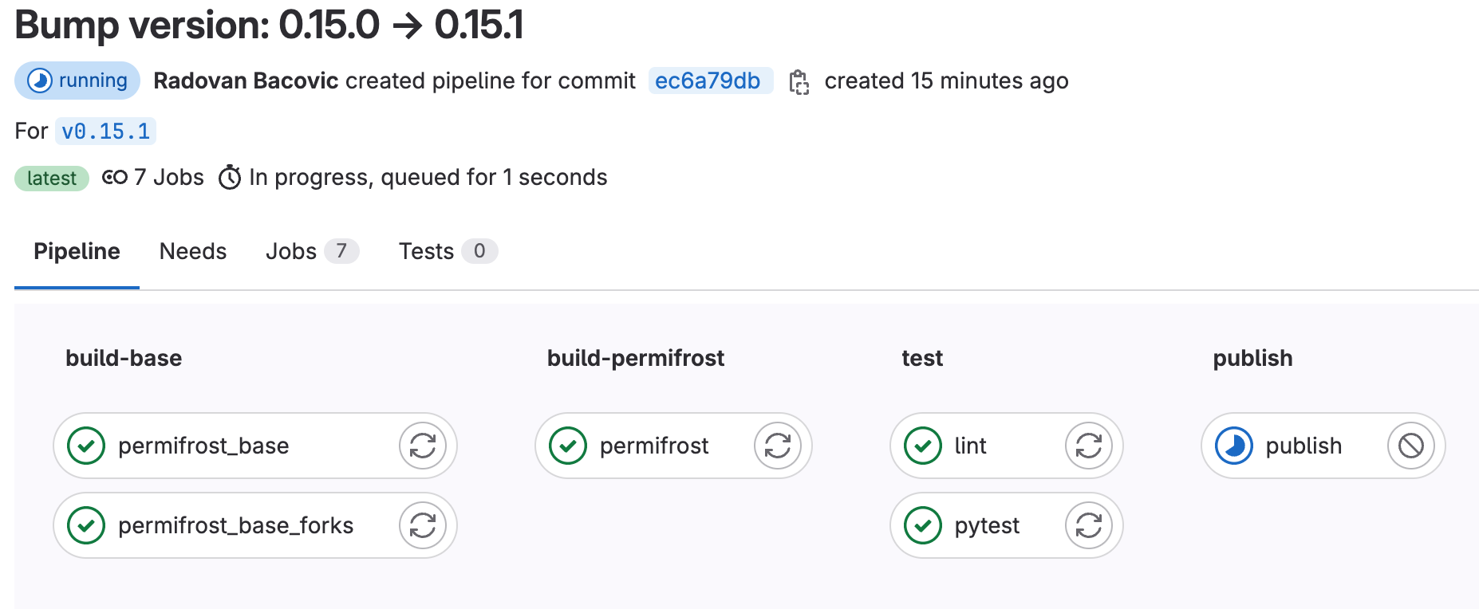The image size is (1479, 609).
Task: Open the Jobs tab
Action: click(312, 251)
